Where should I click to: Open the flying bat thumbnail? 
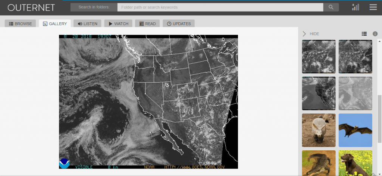[355, 130]
